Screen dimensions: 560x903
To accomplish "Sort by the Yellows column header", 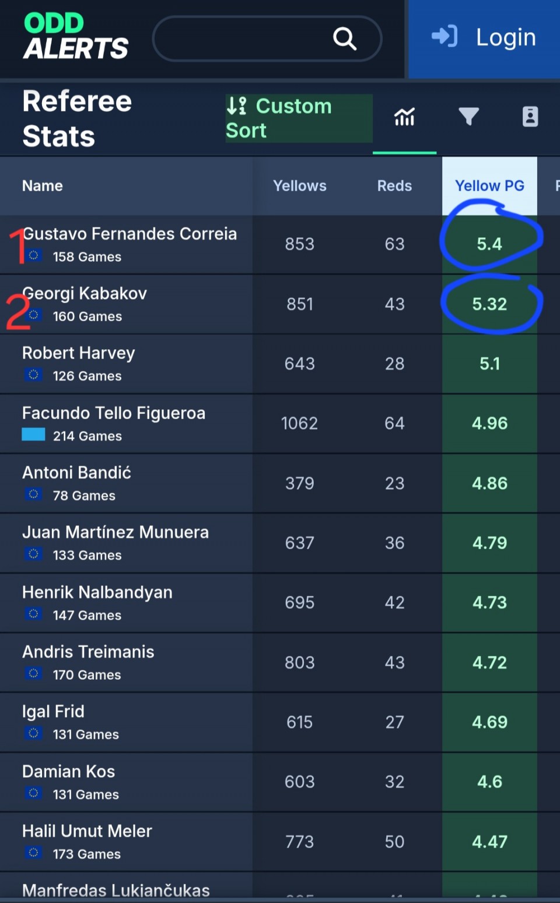I will point(300,186).
